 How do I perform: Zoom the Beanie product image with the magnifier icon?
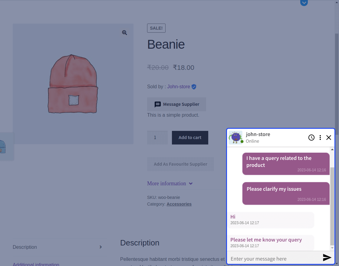(124, 32)
